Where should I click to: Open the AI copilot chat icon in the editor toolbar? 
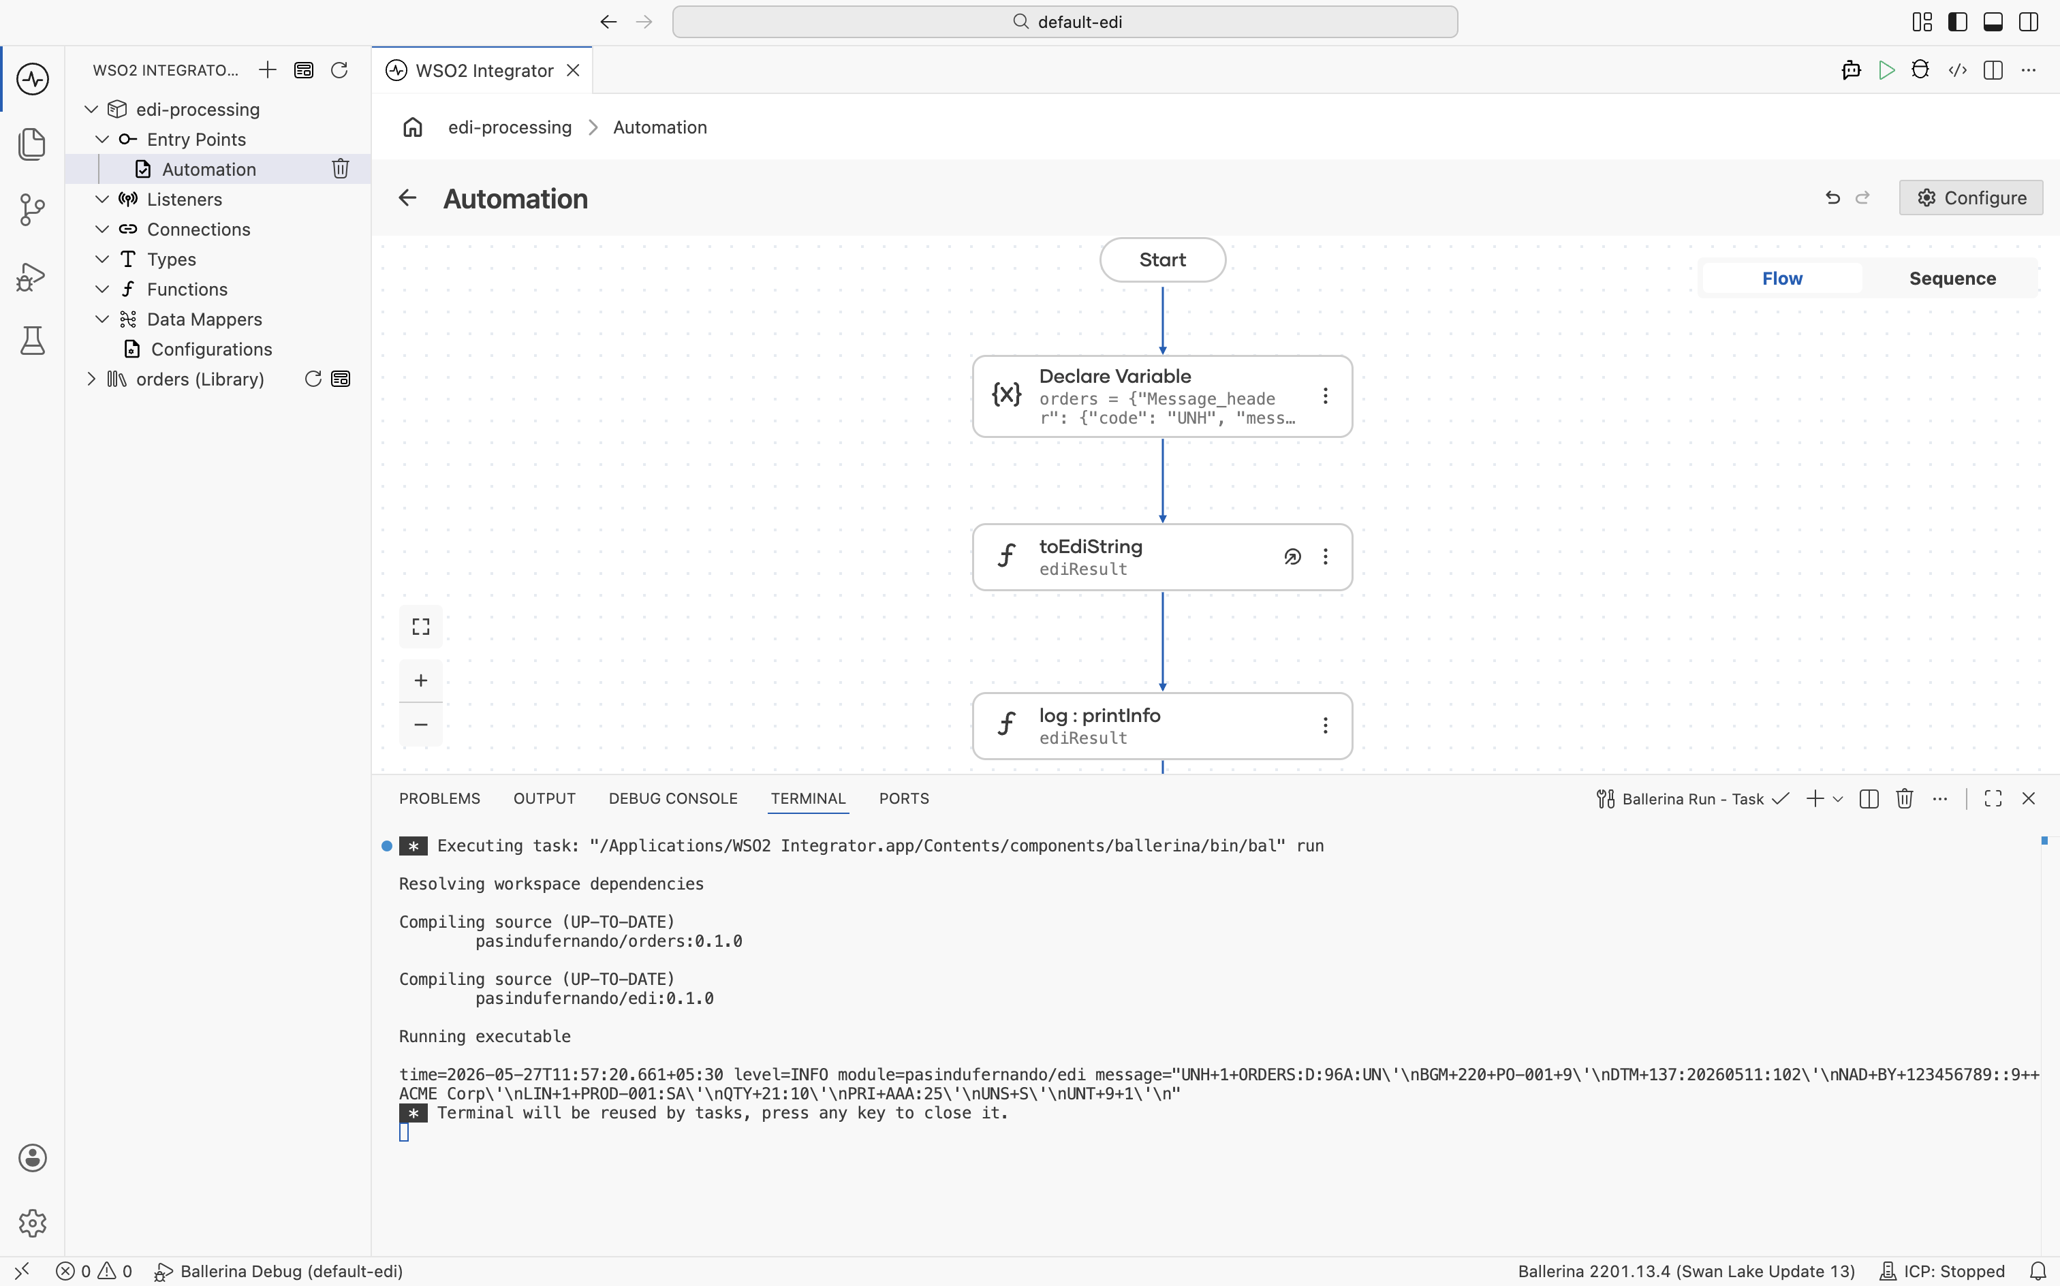click(1851, 69)
